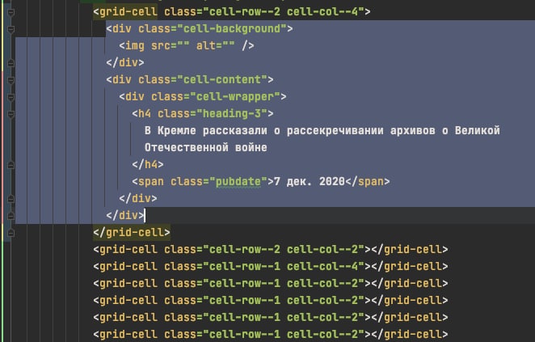Image resolution: width=535 pixels, height=342 pixels.
Task: Collapse the grid-cell cell-row--2 cell-col--4 fold marker
Action: coord(11,12)
